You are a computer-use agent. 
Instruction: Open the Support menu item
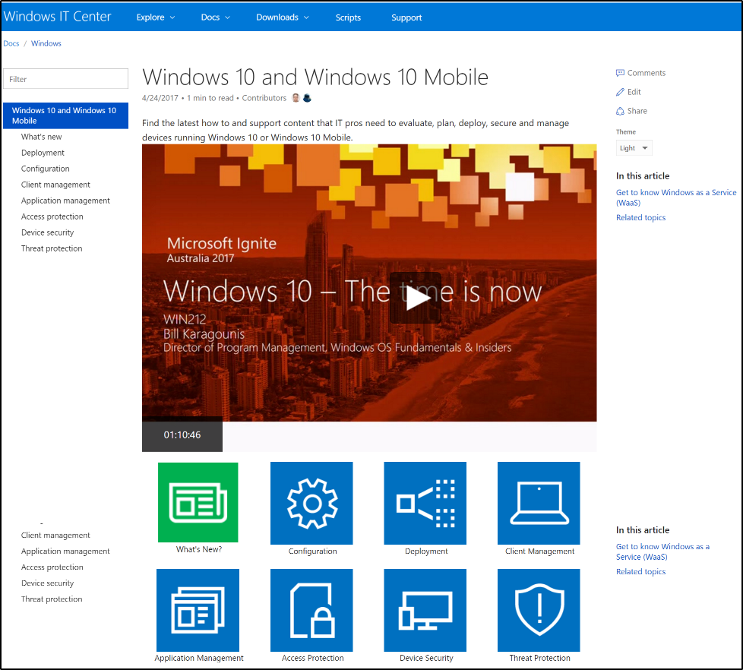tap(406, 17)
